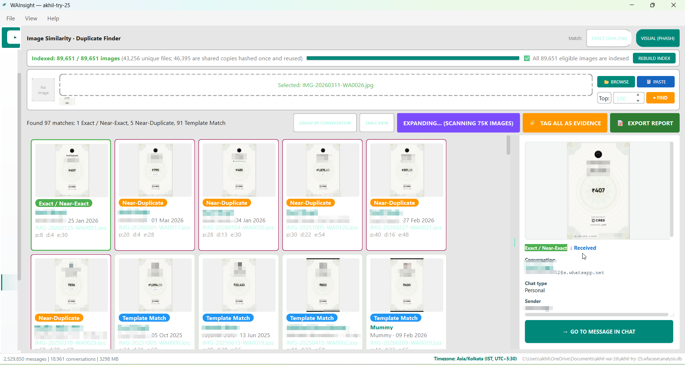Click the Timezone Asia/Kolkata status entry

[x=475, y=359]
